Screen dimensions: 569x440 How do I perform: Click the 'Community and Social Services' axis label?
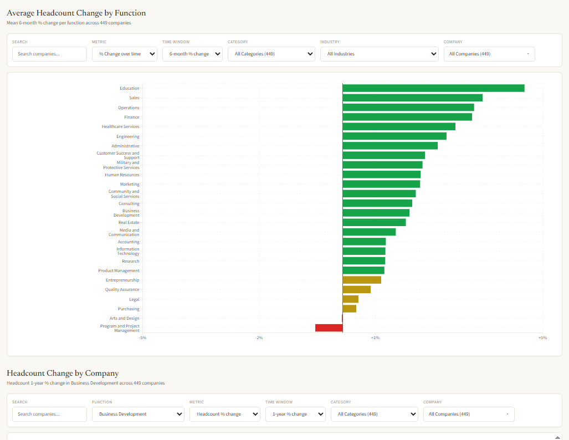point(124,194)
